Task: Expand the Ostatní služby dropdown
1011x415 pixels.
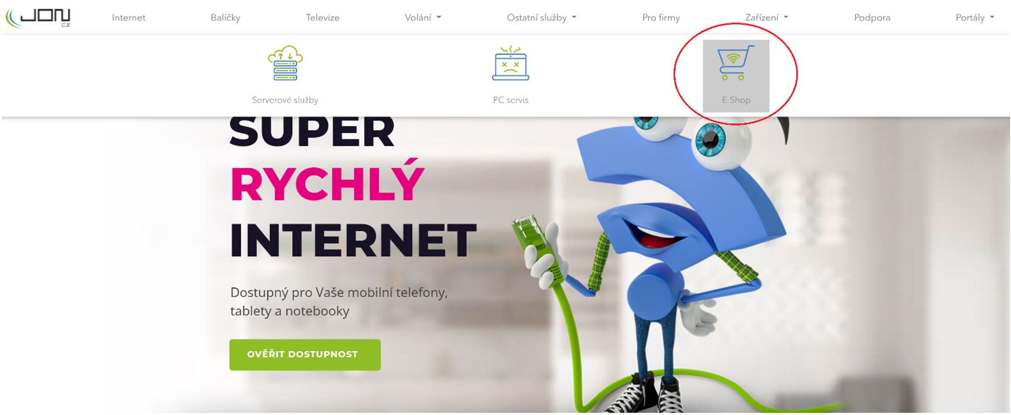Action: (x=541, y=18)
